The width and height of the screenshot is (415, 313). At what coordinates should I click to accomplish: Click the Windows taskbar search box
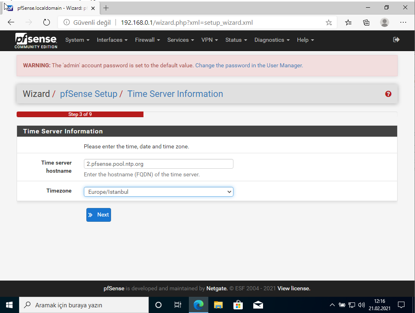coord(83,305)
